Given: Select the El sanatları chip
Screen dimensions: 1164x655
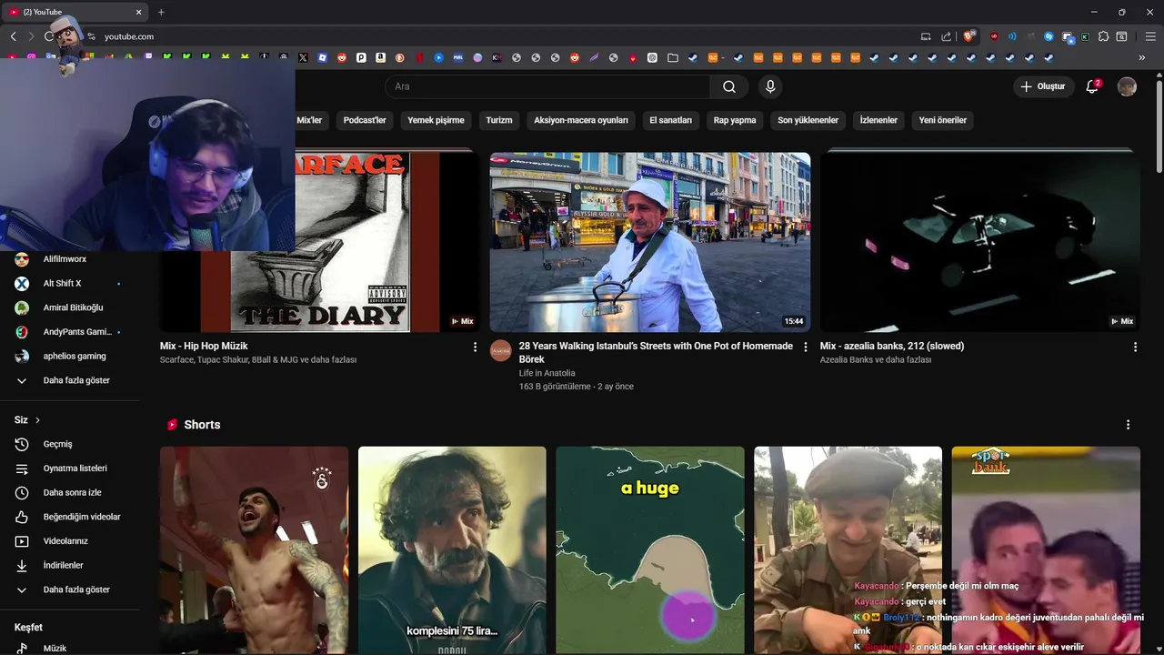Looking at the screenshot, I should tap(671, 120).
